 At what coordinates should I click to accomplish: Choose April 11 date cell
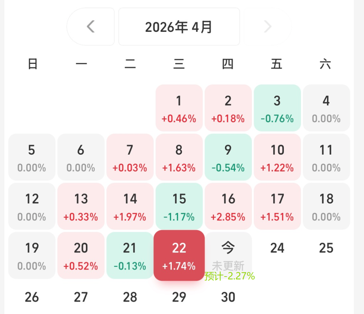(326, 157)
